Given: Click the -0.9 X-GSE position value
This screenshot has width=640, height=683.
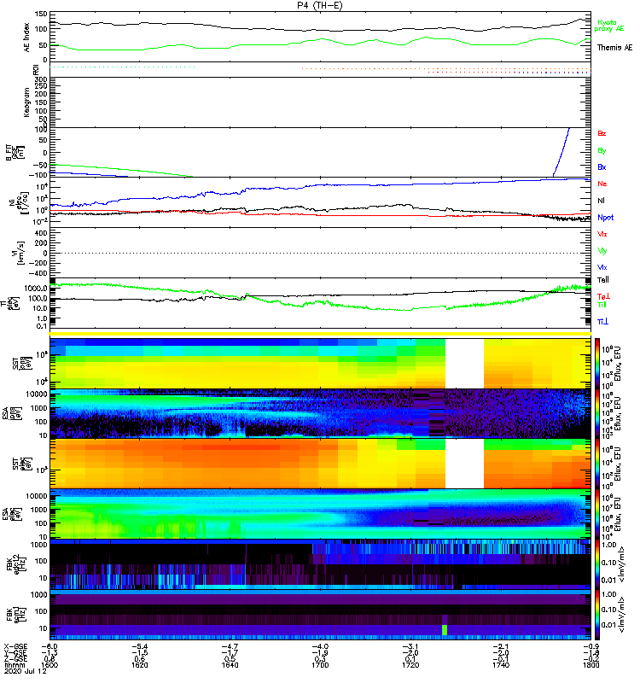Looking at the screenshot, I should click(x=591, y=646).
